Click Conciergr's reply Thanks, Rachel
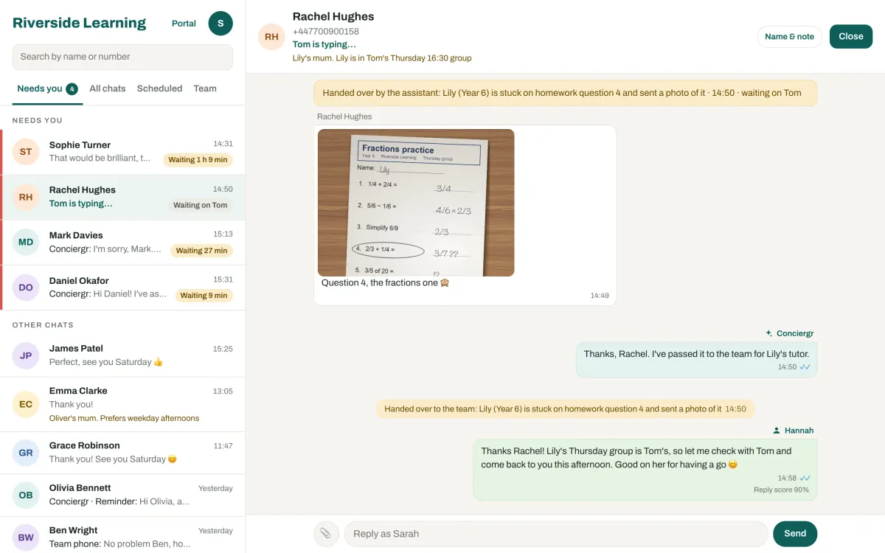This screenshot has height=553, width=885. pyautogui.click(x=696, y=360)
